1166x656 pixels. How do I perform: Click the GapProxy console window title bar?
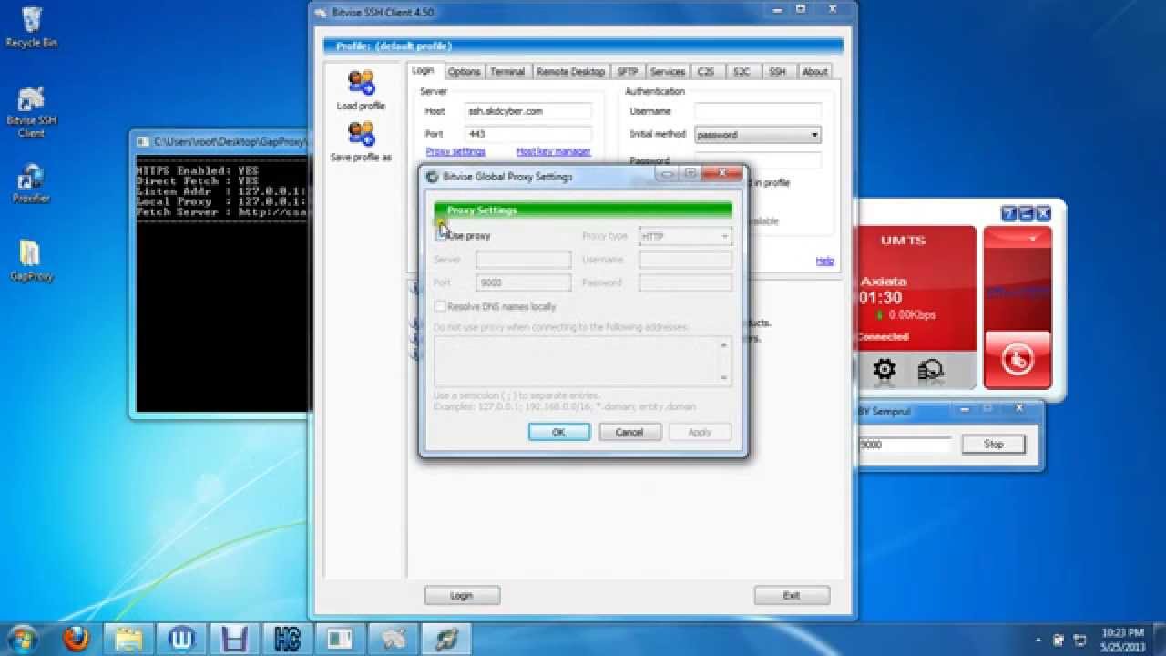[220, 141]
